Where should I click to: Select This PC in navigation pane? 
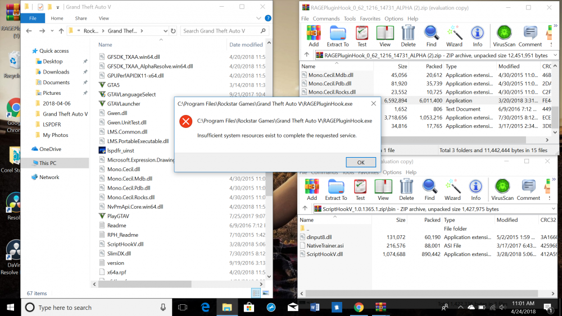[x=48, y=163]
